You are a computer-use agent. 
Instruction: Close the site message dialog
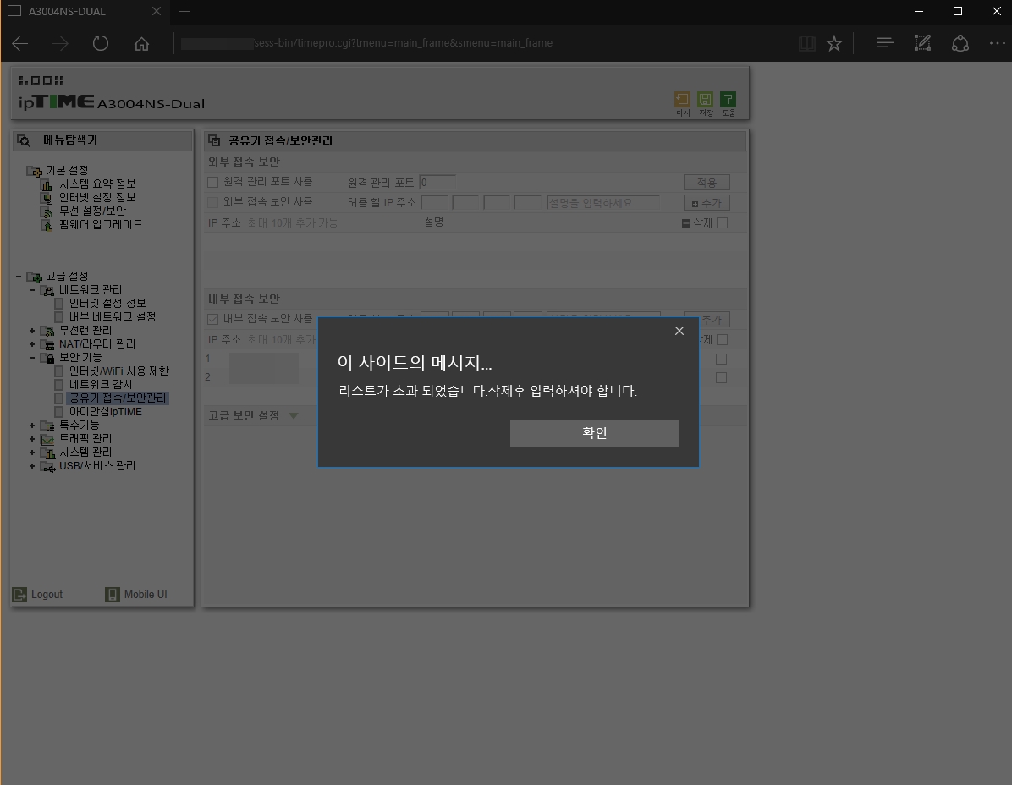click(679, 331)
